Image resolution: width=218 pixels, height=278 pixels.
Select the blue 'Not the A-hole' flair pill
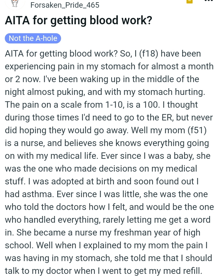coord(33,38)
